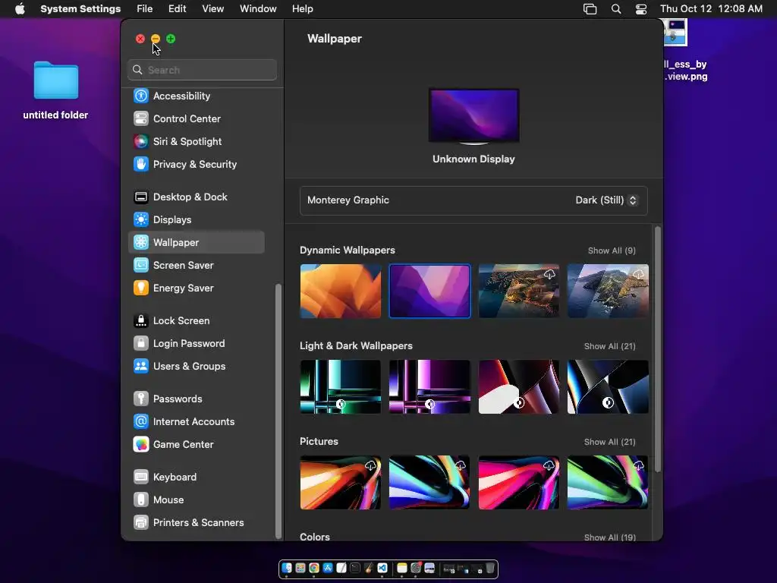
Task: Select the purple Monterey dynamic wallpaper
Action: [x=429, y=291]
